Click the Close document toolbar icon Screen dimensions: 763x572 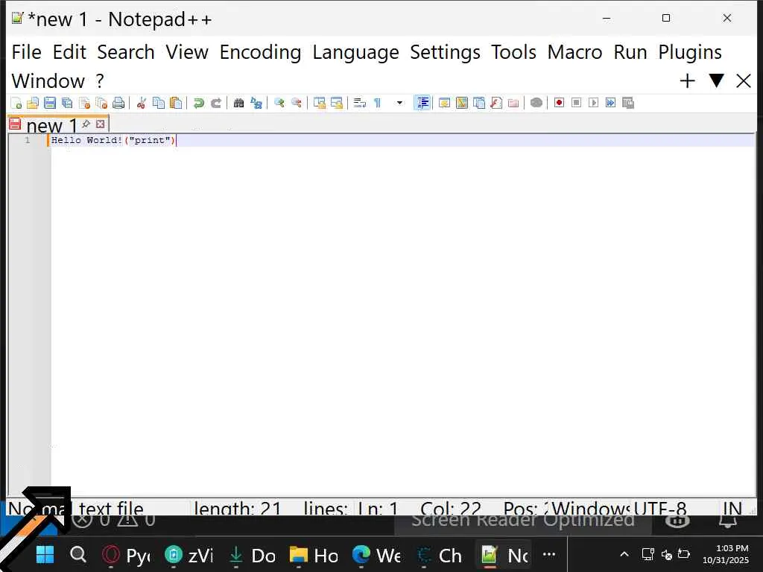pyautogui.click(x=84, y=103)
